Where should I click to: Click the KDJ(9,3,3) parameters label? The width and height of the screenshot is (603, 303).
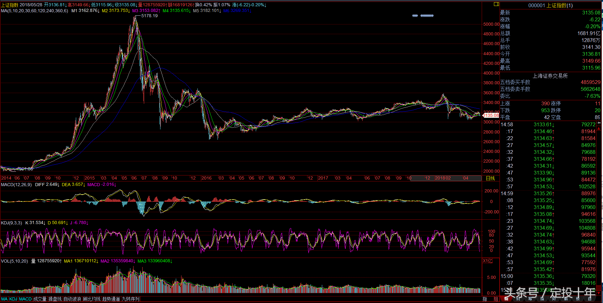[12, 223]
